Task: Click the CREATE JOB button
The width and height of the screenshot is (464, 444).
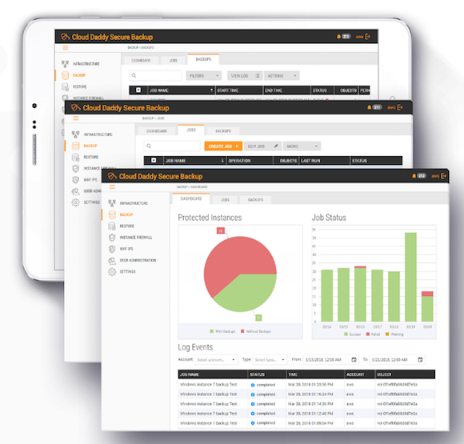Action: pos(223,146)
